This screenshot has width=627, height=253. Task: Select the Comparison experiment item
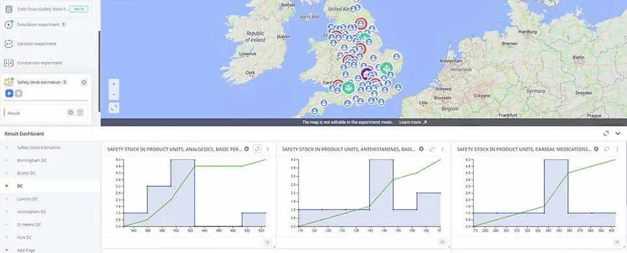pyautogui.click(x=40, y=63)
